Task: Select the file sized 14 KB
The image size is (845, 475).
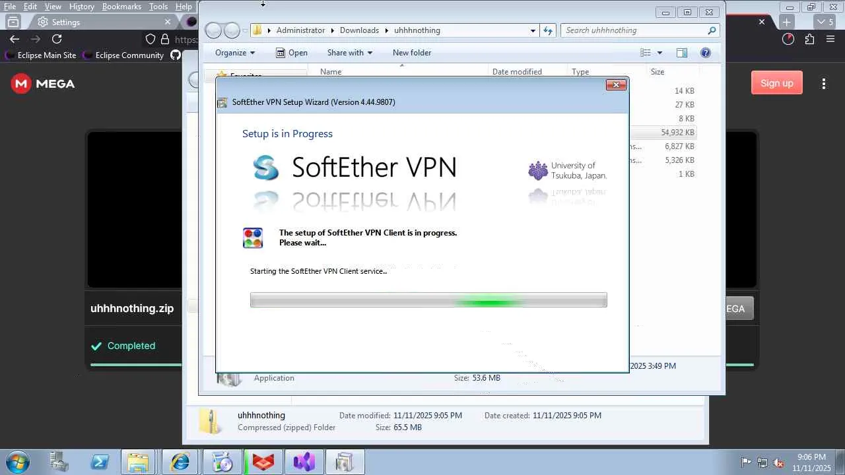Action: (x=684, y=91)
